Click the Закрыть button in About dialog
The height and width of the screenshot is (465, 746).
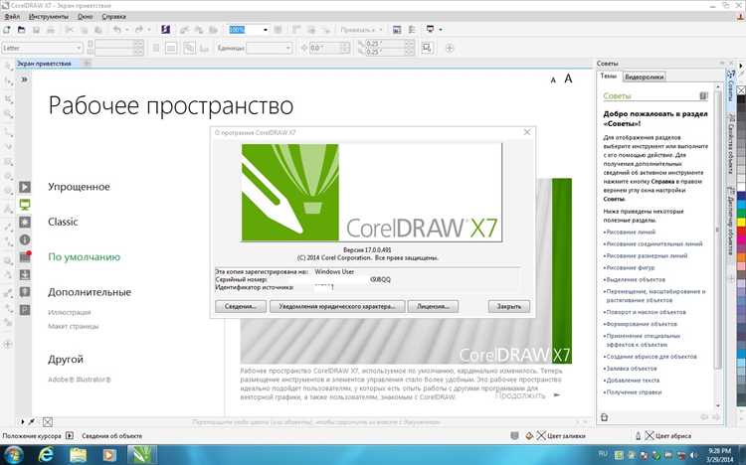[509, 306]
